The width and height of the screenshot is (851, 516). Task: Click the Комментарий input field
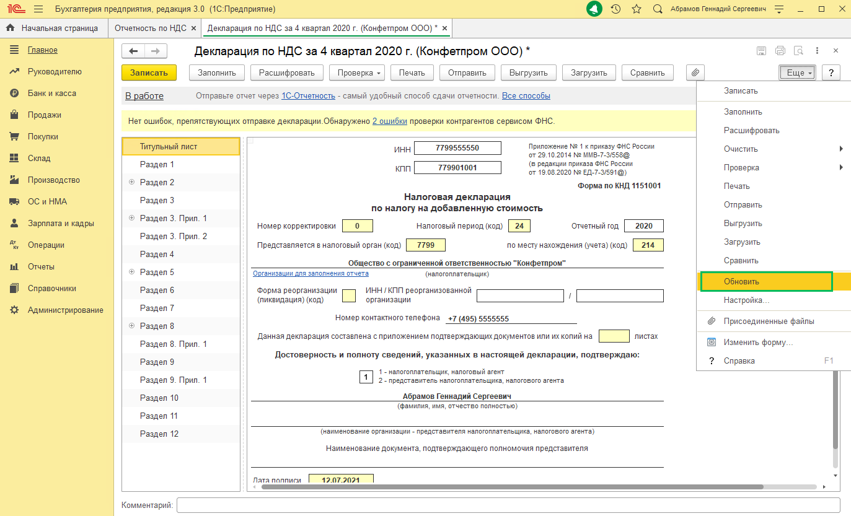(x=508, y=505)
